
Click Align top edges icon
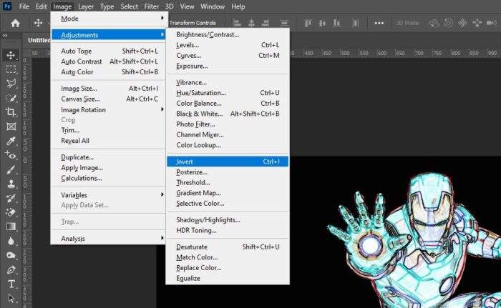pos(308,23)
